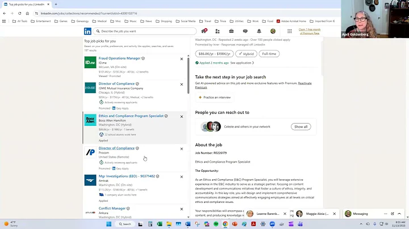
Task: Dismiss the Conflict Manager job card
Action: coord(182,209)
